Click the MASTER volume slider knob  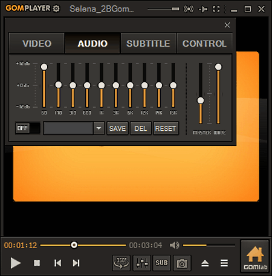click(201, 100)
